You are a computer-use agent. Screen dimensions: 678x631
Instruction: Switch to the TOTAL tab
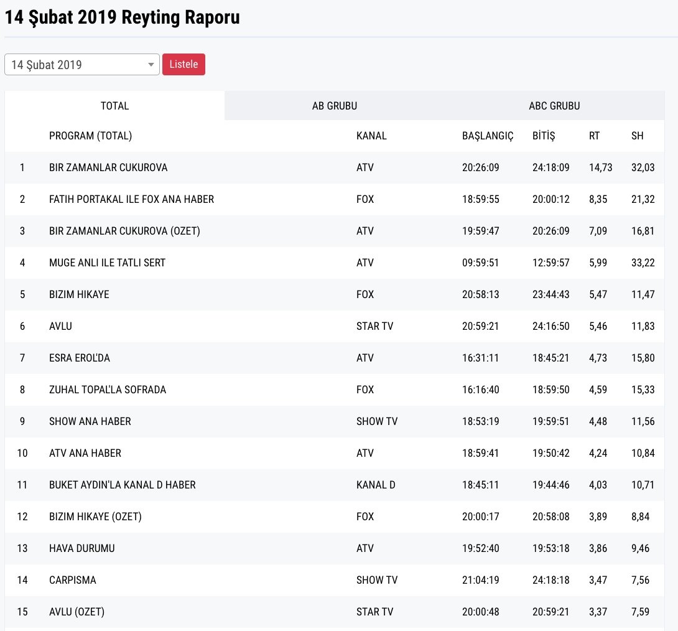[x=114, y=106]
